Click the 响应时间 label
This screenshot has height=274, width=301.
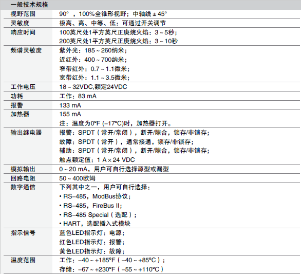[23, 32]
